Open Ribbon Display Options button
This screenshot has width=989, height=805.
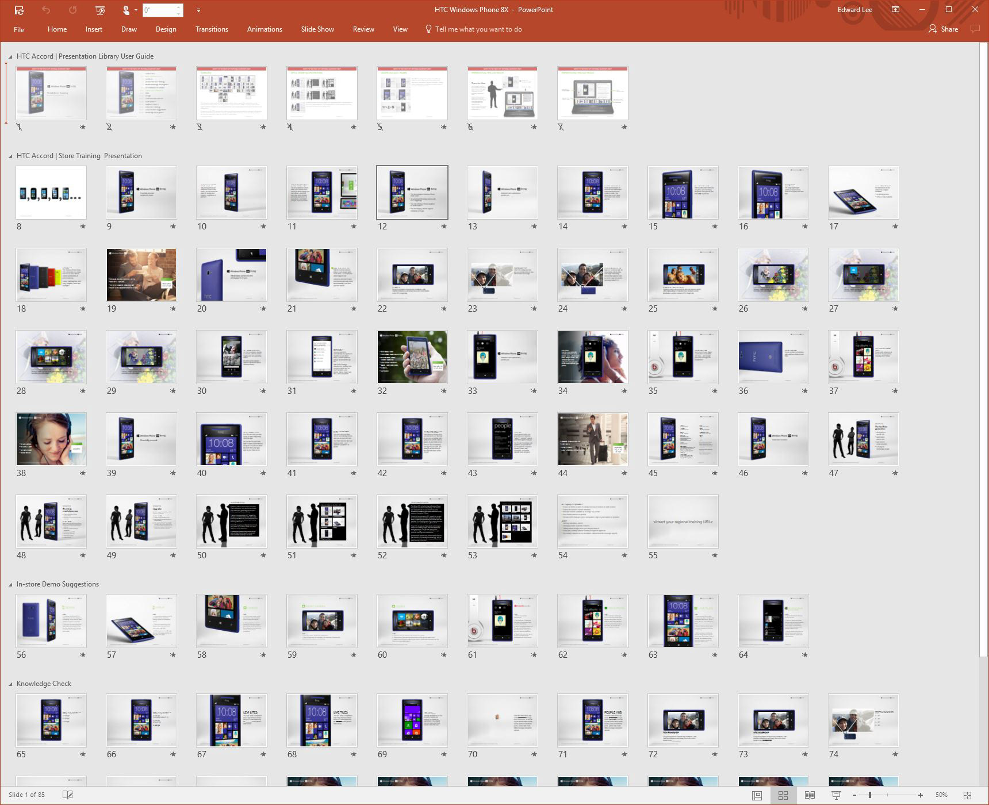[895, 10]
